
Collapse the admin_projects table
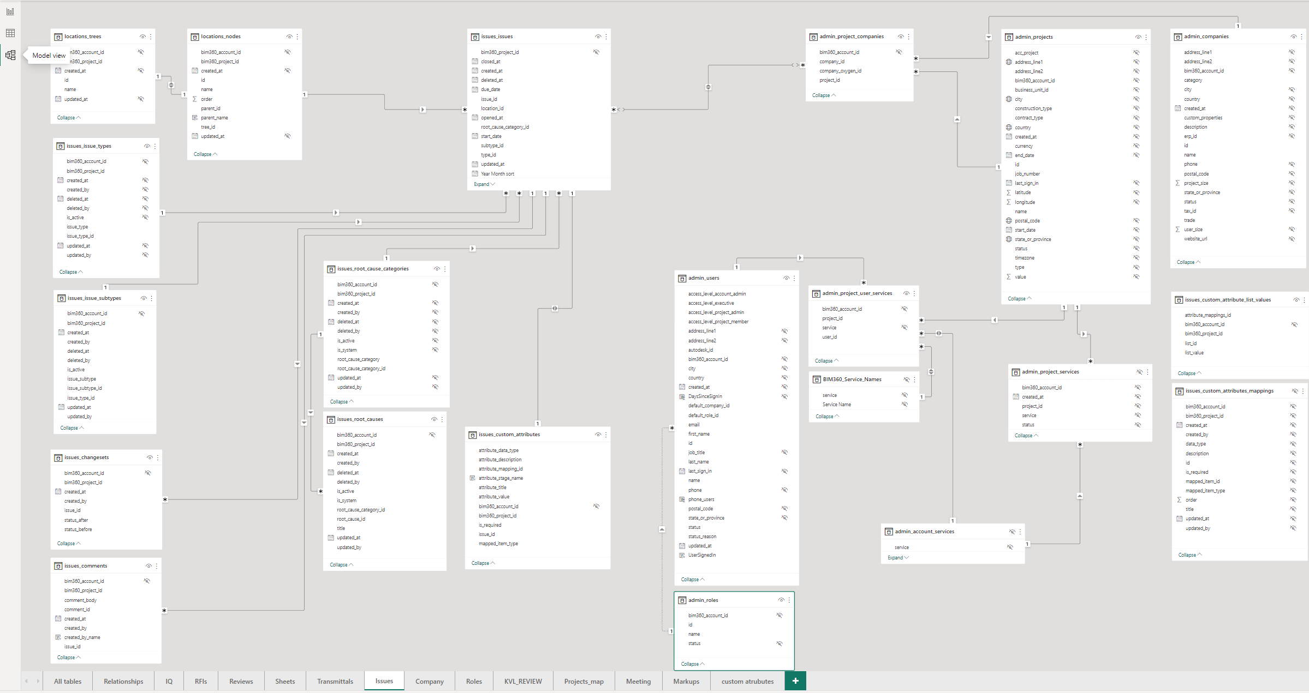(1019, 299)
